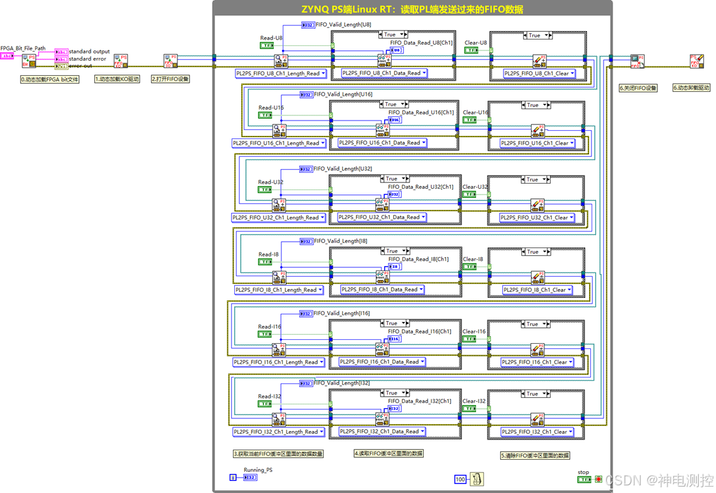
Task: Click the Read-I8 boolean terminal
Action: point(265,261)
